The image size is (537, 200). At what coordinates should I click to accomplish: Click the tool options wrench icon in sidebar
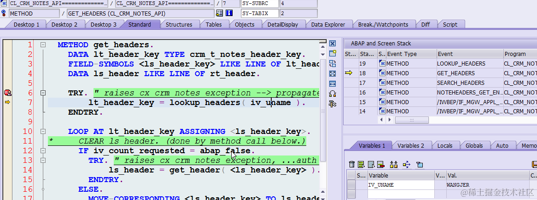333,104
